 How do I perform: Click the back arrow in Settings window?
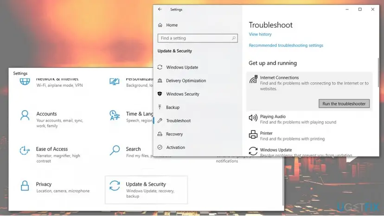[160, 9]
